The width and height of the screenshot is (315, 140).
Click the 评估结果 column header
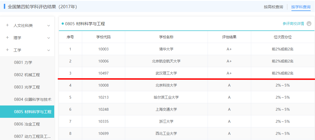pyautogui.click(x=229, y=37)
